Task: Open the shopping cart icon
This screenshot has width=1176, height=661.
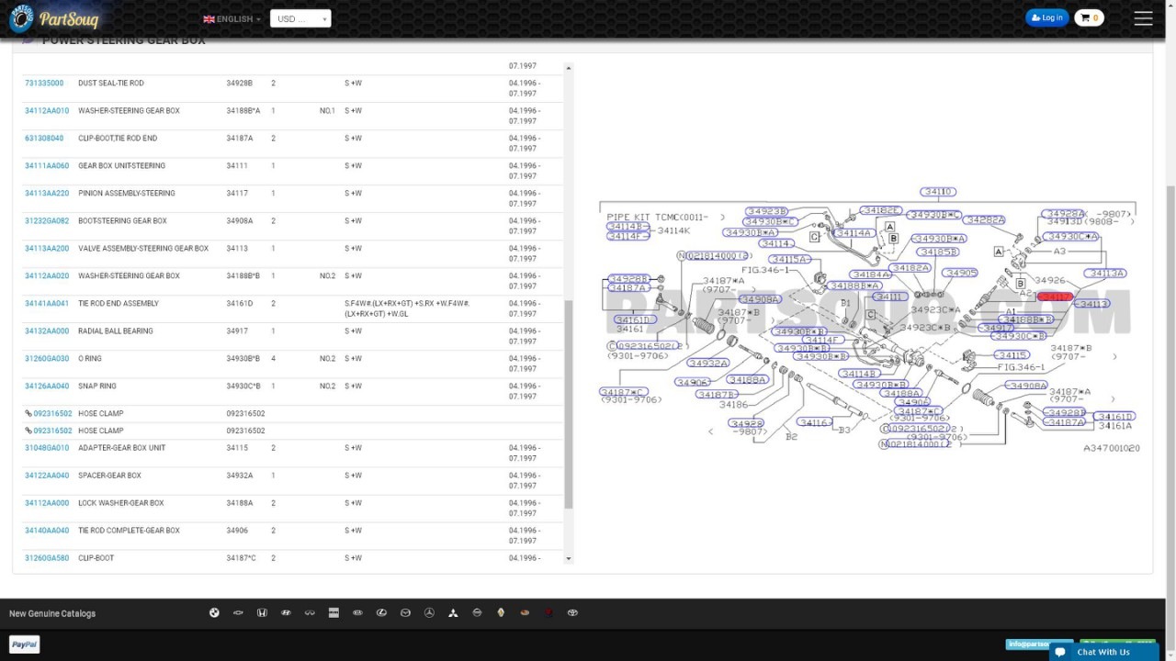Action: coord(1089,17)
